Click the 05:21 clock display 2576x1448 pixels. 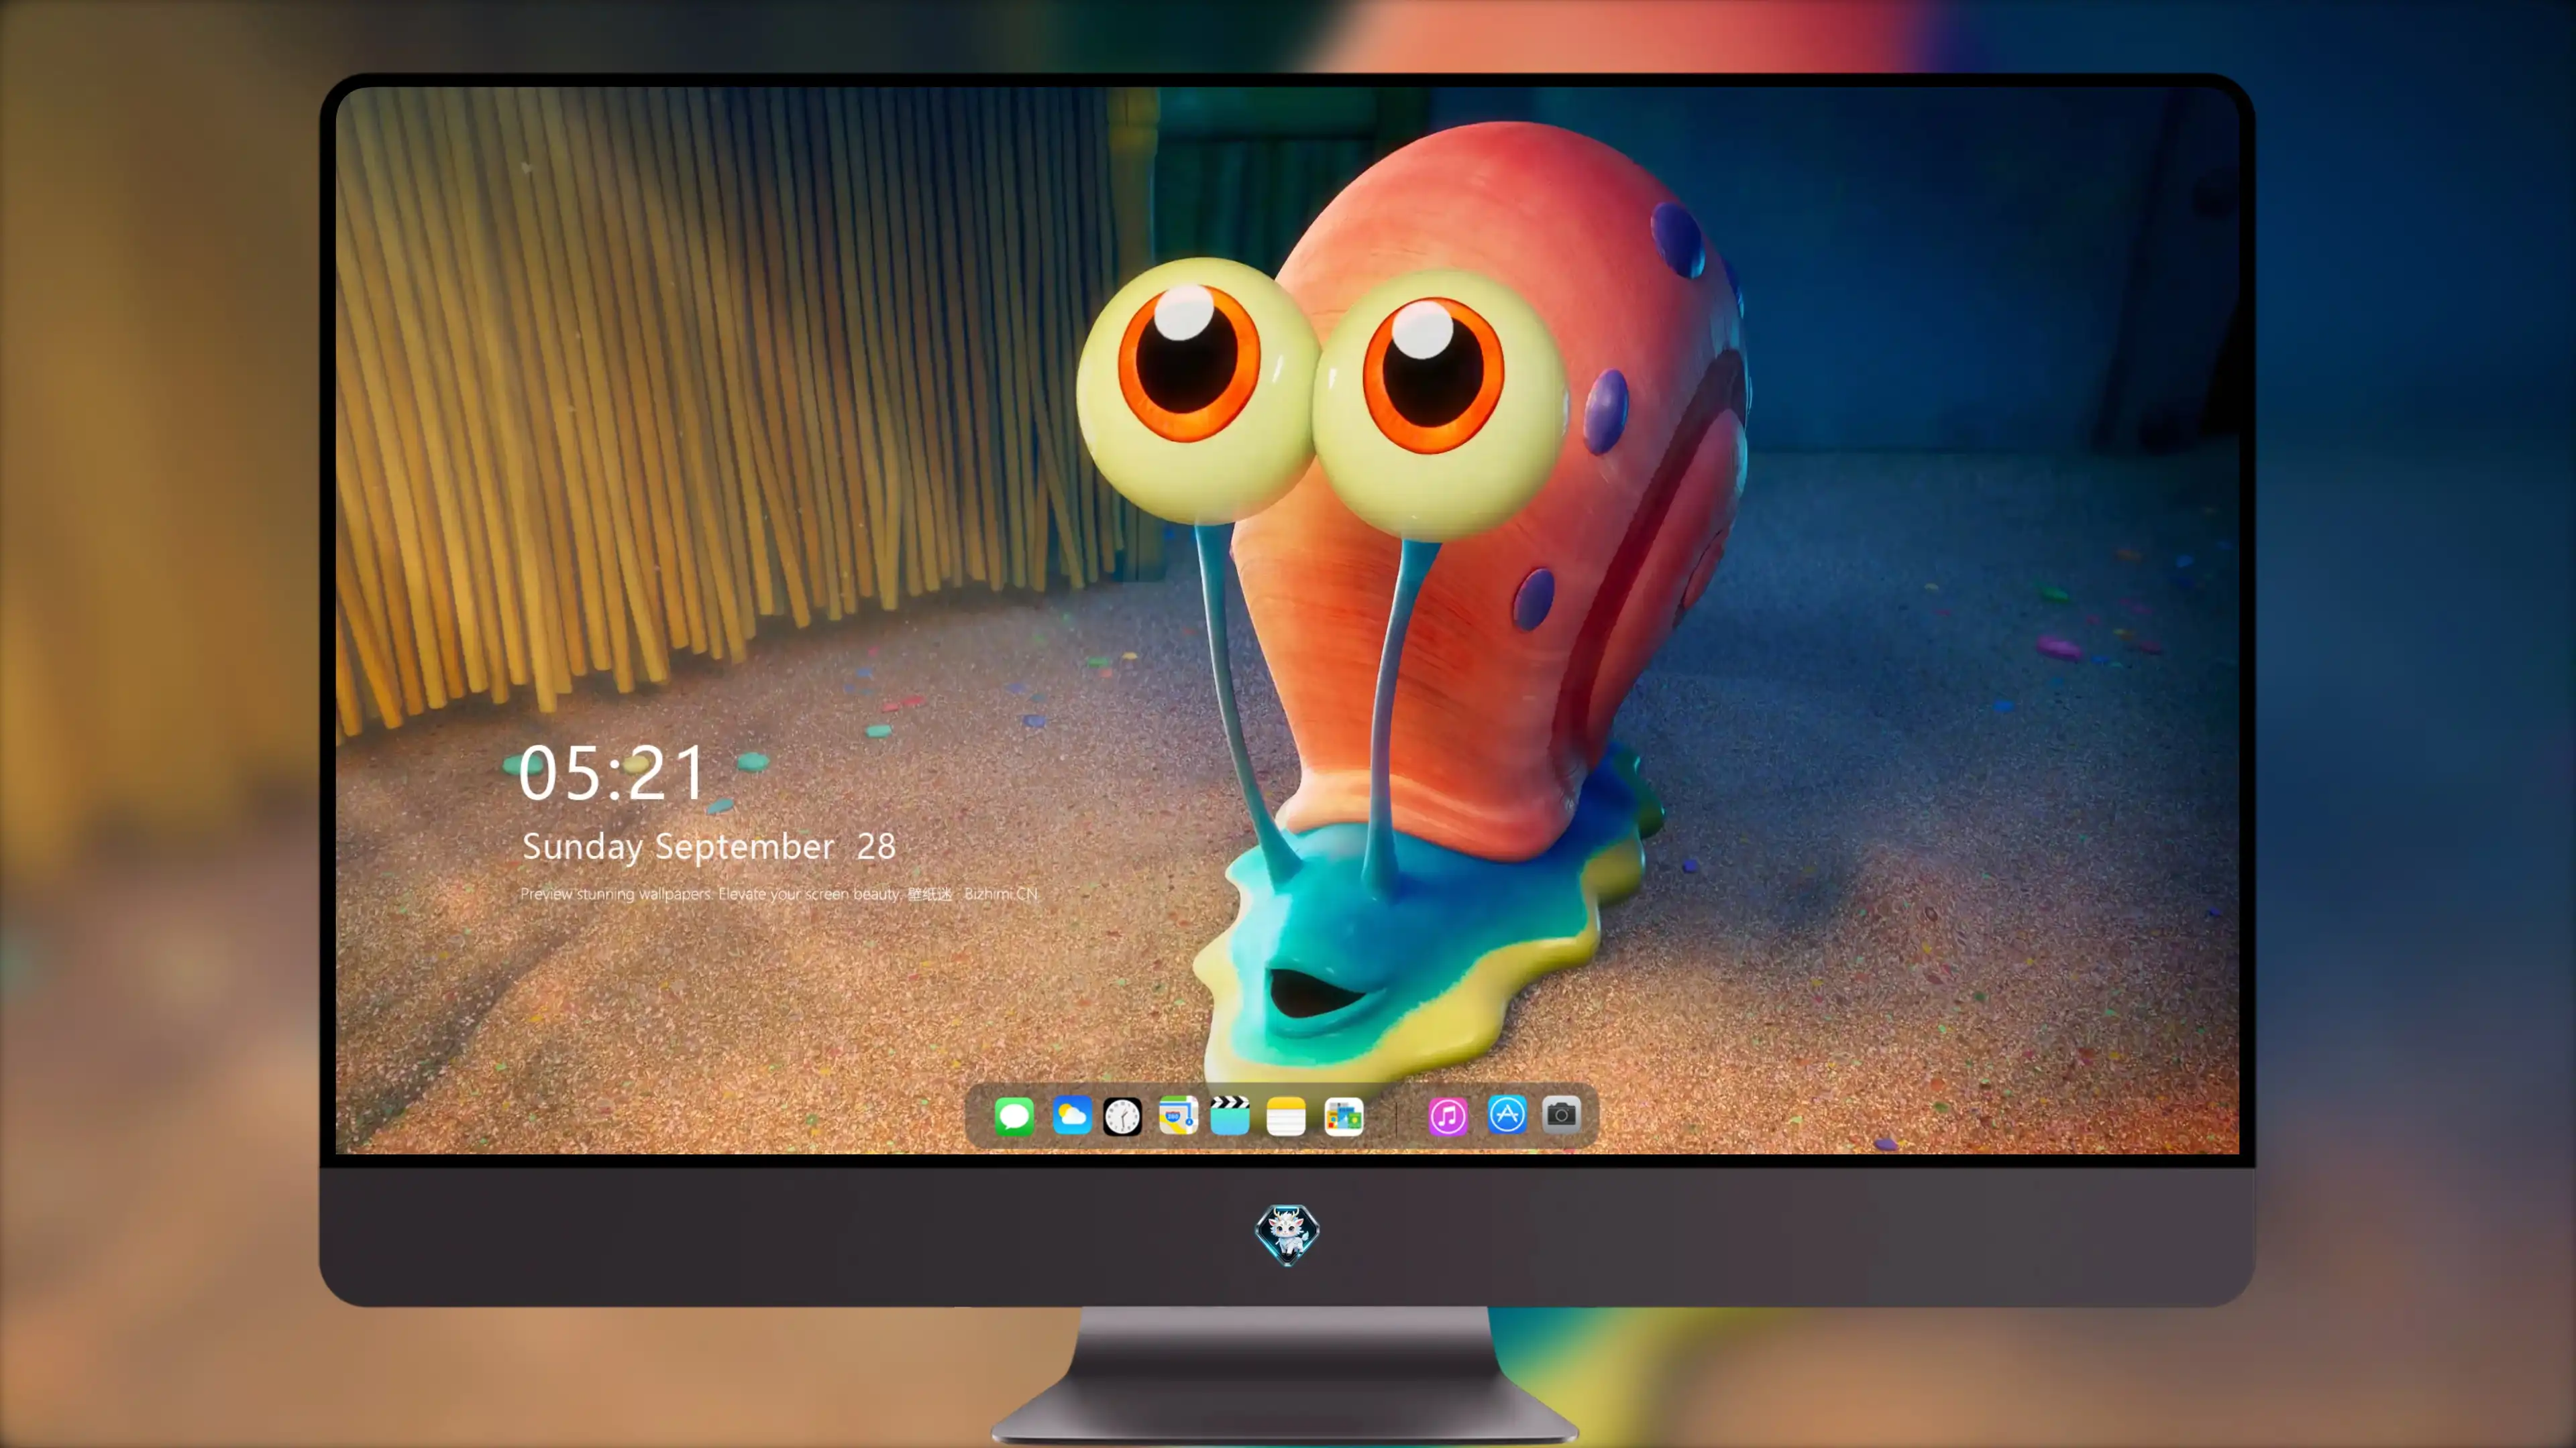(612, 772)
